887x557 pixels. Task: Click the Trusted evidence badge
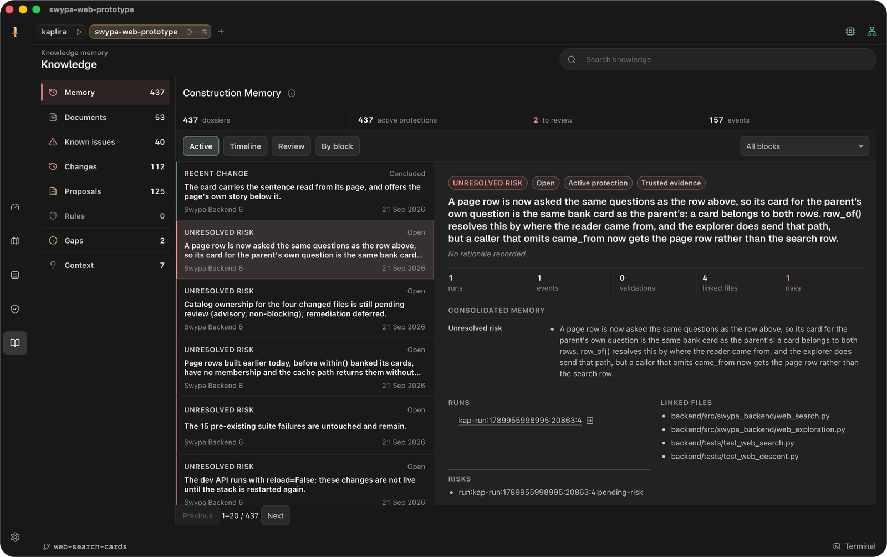coord(671,183)
